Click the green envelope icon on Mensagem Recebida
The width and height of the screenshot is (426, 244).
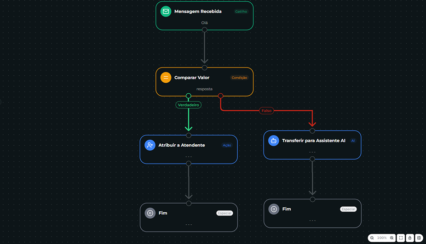(x=166, y=11)
